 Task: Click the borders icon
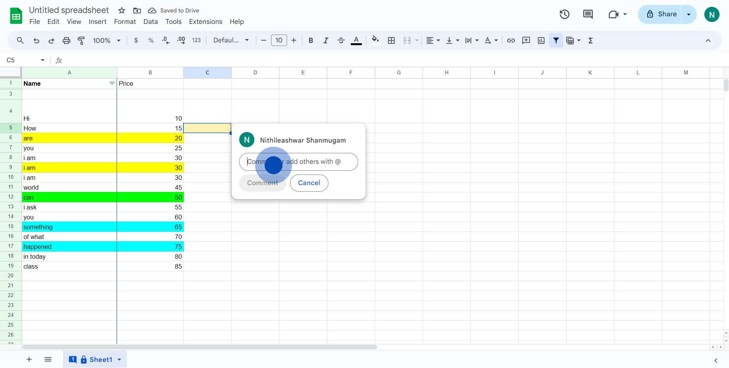pos(391,41)
